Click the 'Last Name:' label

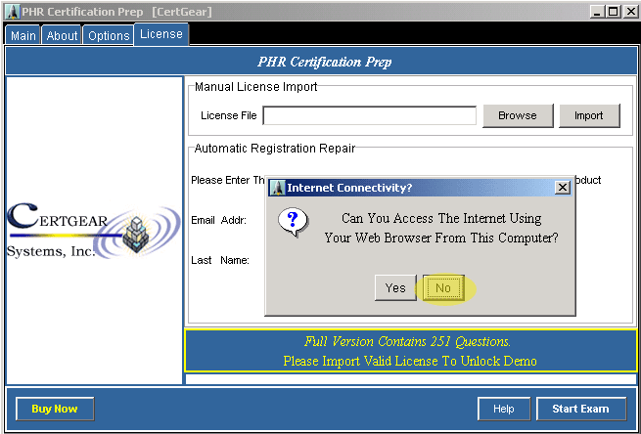(x=220, y=260)
